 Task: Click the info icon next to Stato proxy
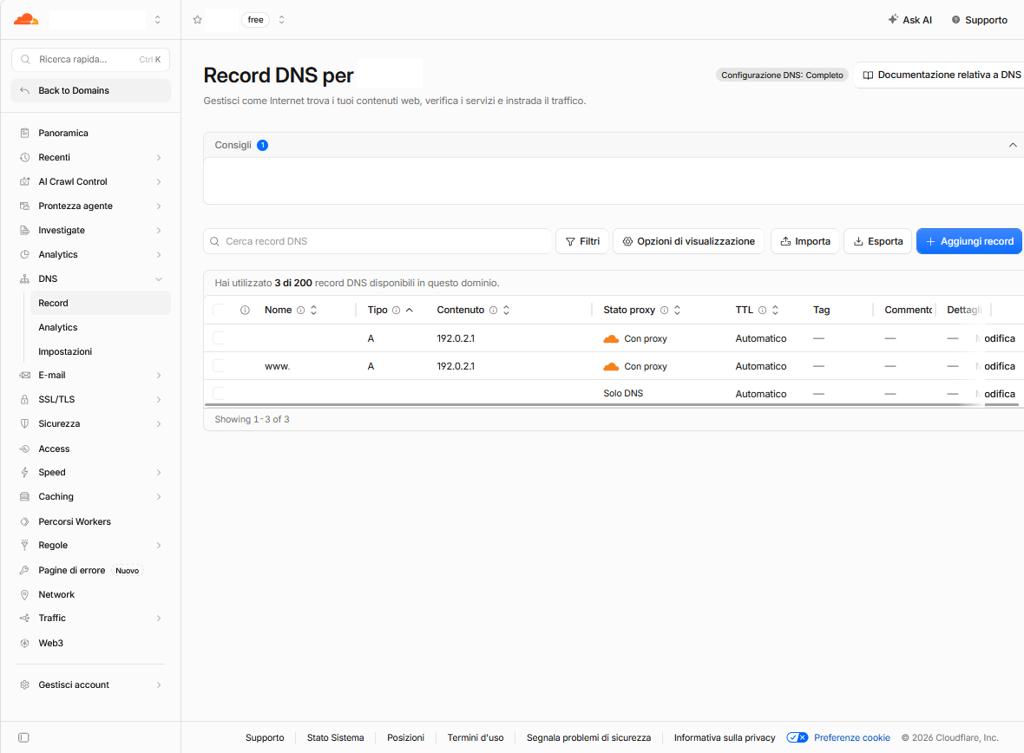(664, 311)
